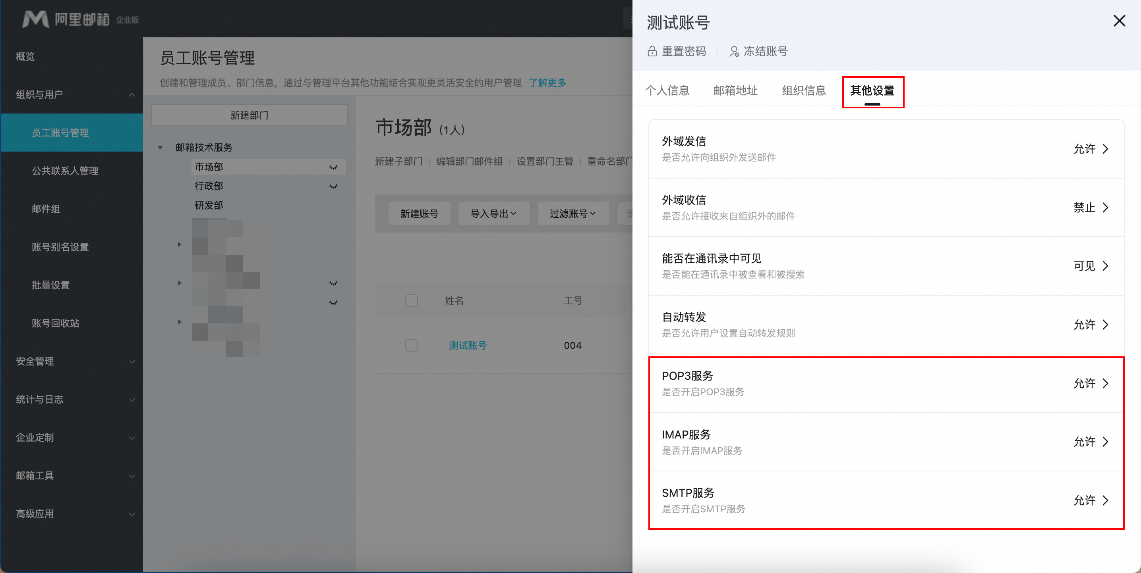Image resolution: width=1141 pixels, height=573 pixels.
Task: Click the reset password lock icon
Action: click(x=652, y=51)
